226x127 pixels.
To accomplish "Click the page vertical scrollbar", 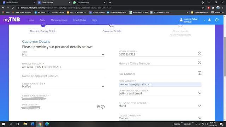I will pos(225,56).
